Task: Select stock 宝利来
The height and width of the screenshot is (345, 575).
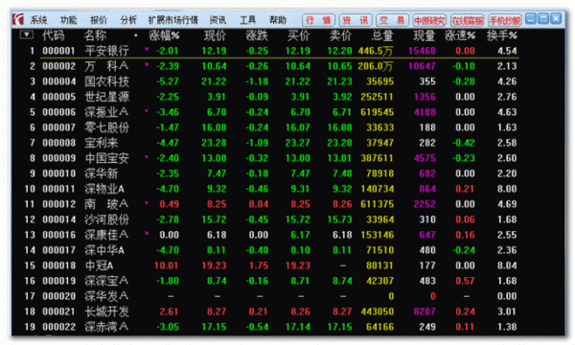Action: point(102,143)
